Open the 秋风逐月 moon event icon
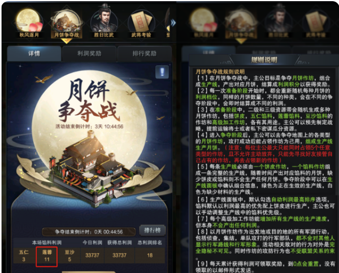This screenshot has width=339, height=273. [29, 23]
